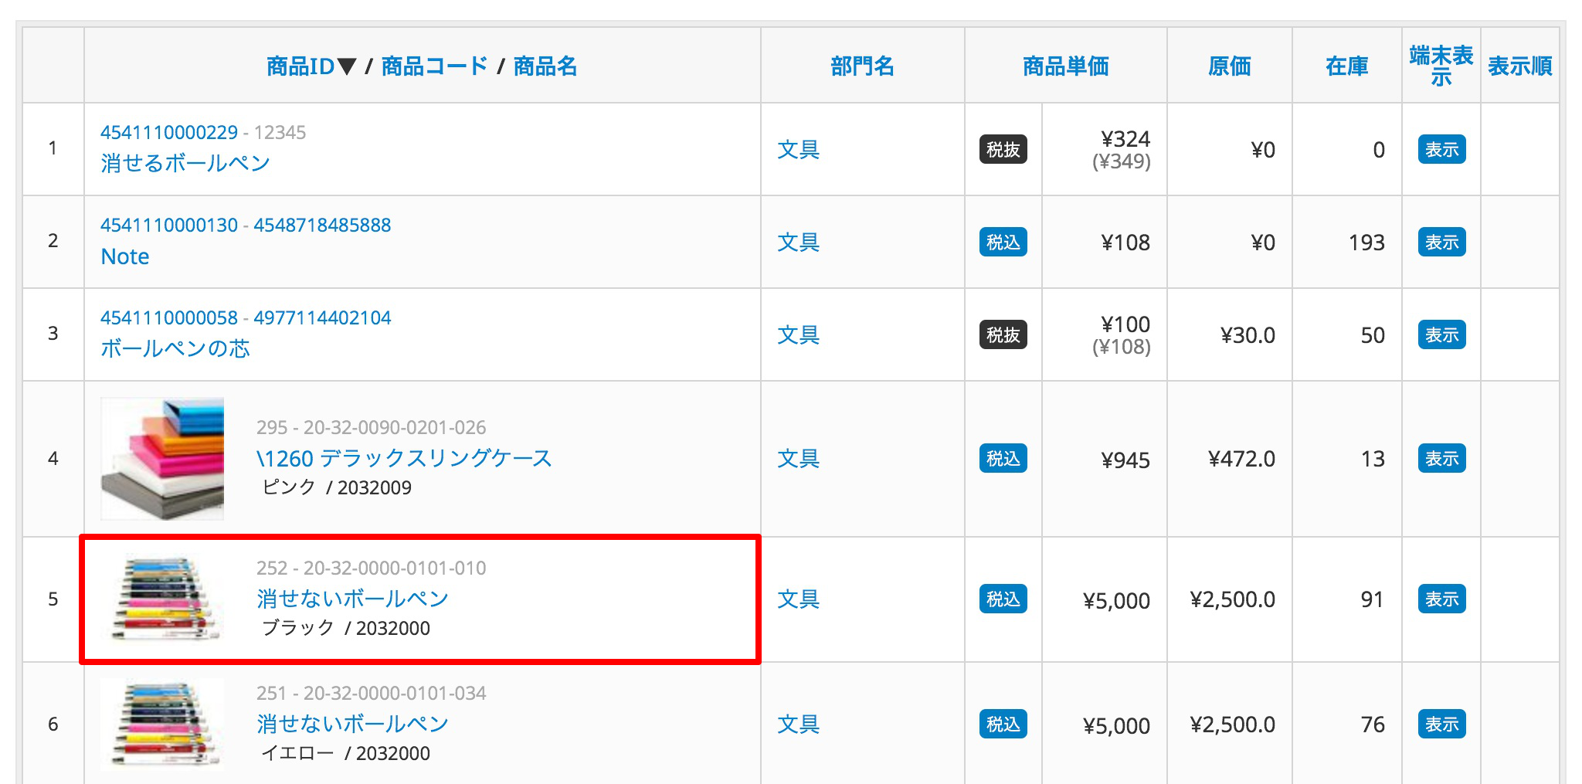Click 文具 department link in row 4
Image resolution: width=1582 pixels, height=784 pixels.
tap(798, 458)
